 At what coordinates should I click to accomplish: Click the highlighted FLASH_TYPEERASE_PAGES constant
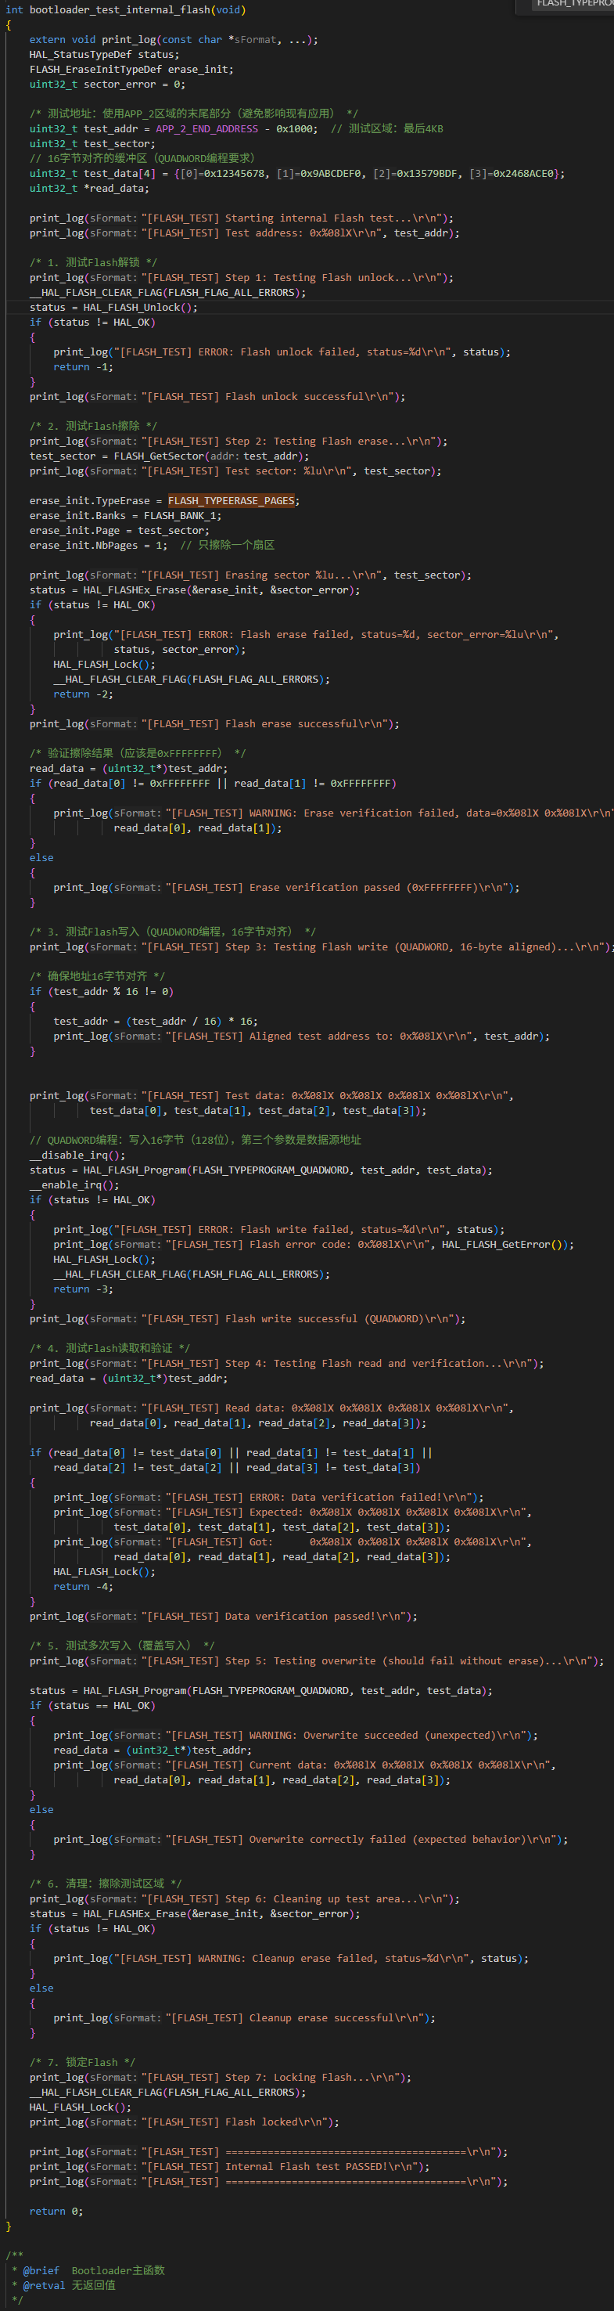click(x=233, y=500)
